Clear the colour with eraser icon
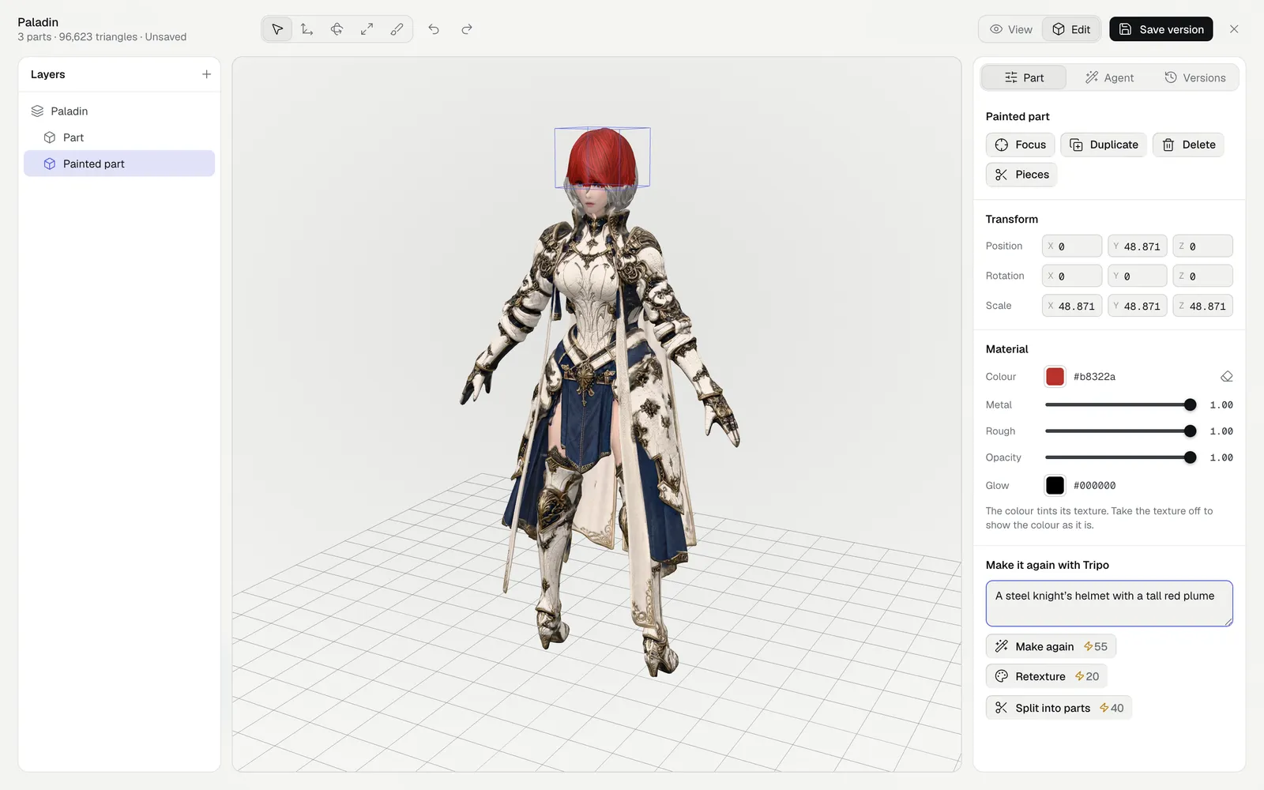The width and height of the screenshot is (1264, 790). [1226, 377]
